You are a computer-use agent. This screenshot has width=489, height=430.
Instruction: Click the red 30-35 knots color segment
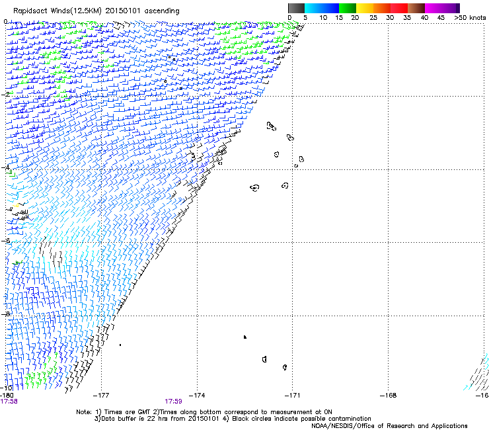pos(399,8)
